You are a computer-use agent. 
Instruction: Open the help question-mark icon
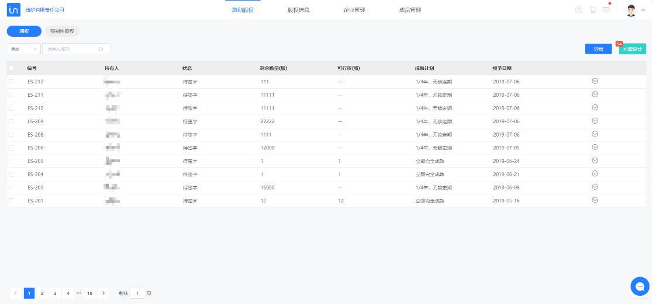(x=579, y=10)
